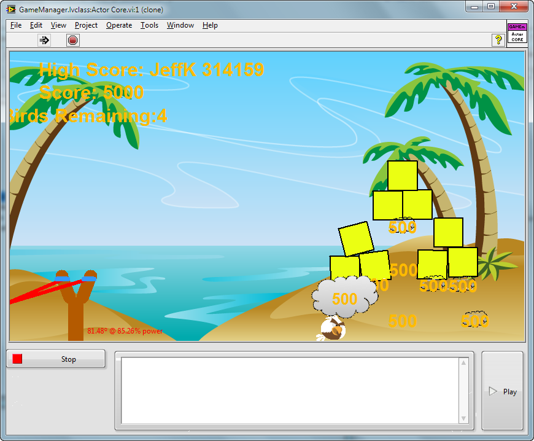This screenshot has height=441, width=534.
Task: Click the GAMEm Actor Core VI icon
Action: tap(517, 33)
